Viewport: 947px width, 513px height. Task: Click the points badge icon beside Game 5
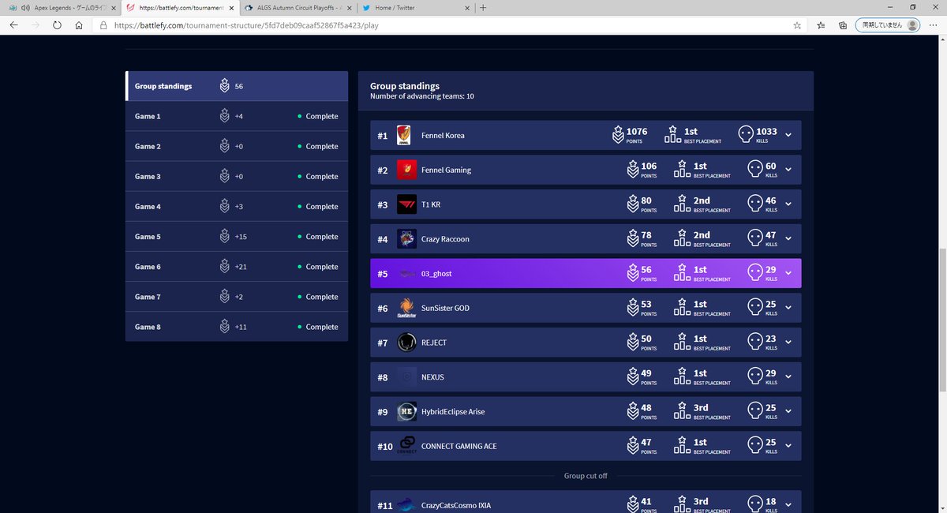(225, 237)
